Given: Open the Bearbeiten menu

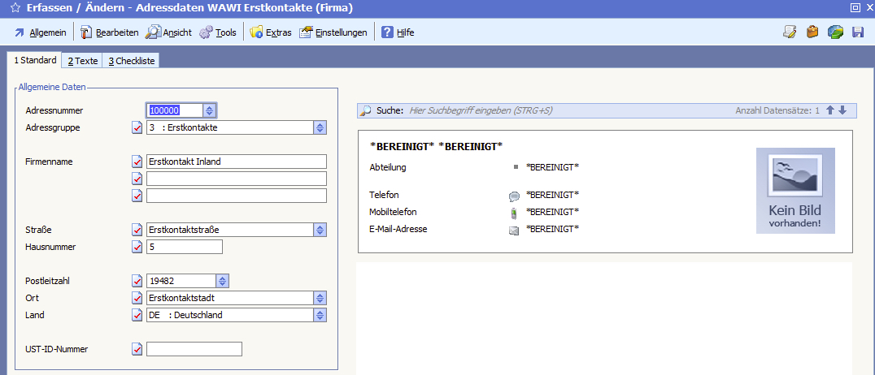Looking at the screenshot, I should [x=109, y=32].
